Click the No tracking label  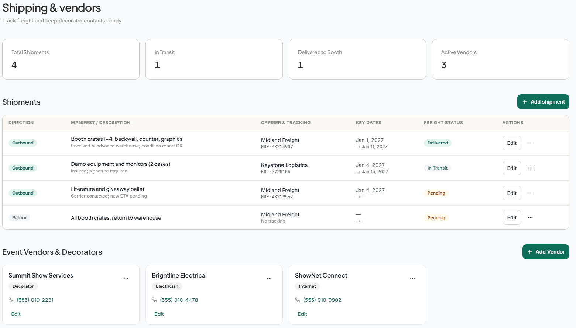pyautogui.click(x=273, y=221)
